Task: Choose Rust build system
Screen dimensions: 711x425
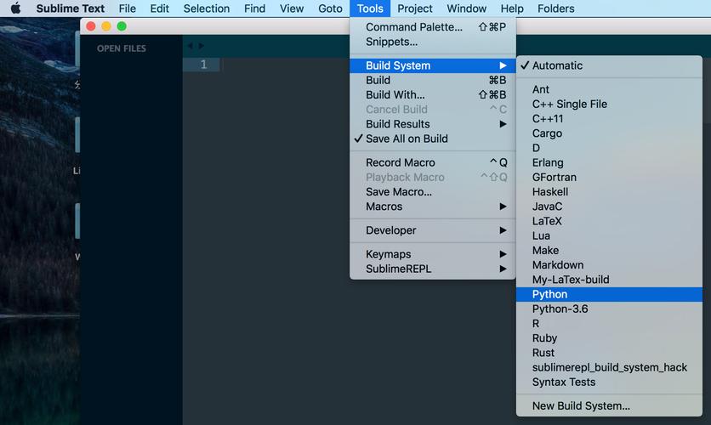Action: point(609,353)
